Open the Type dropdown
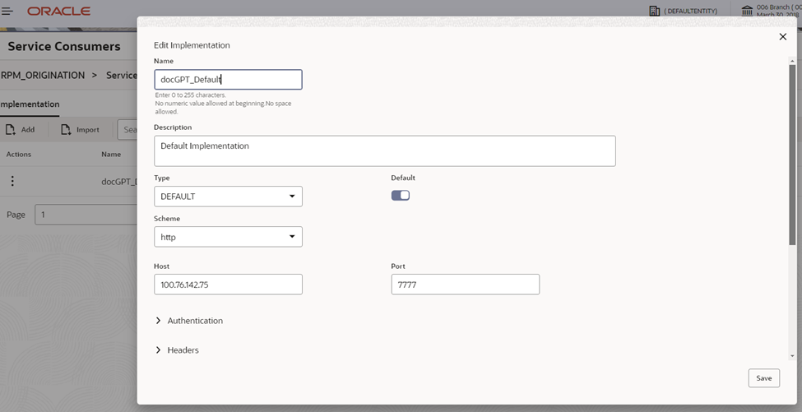Image resolution: width=802 pixels, height=412 pixels. (228, 197)
